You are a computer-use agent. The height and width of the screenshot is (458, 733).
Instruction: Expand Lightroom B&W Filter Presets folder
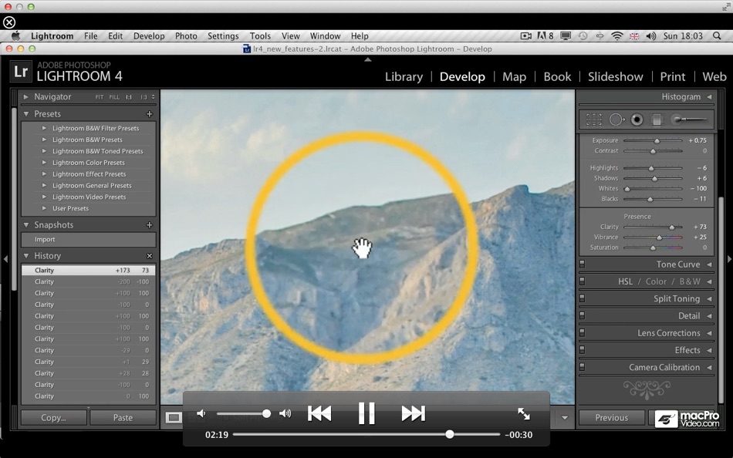coord(45,128)
